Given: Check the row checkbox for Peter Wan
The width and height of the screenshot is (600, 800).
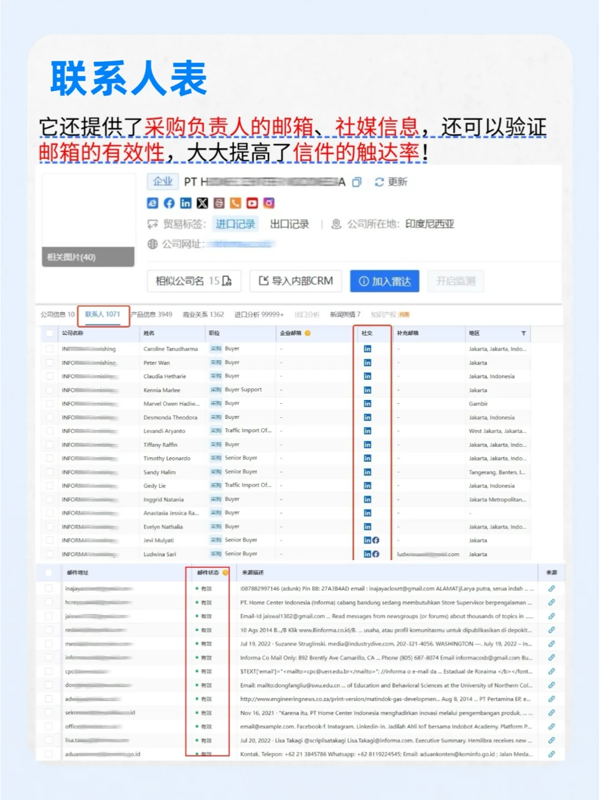Looking at the screenshot, I should click(49, 362).
